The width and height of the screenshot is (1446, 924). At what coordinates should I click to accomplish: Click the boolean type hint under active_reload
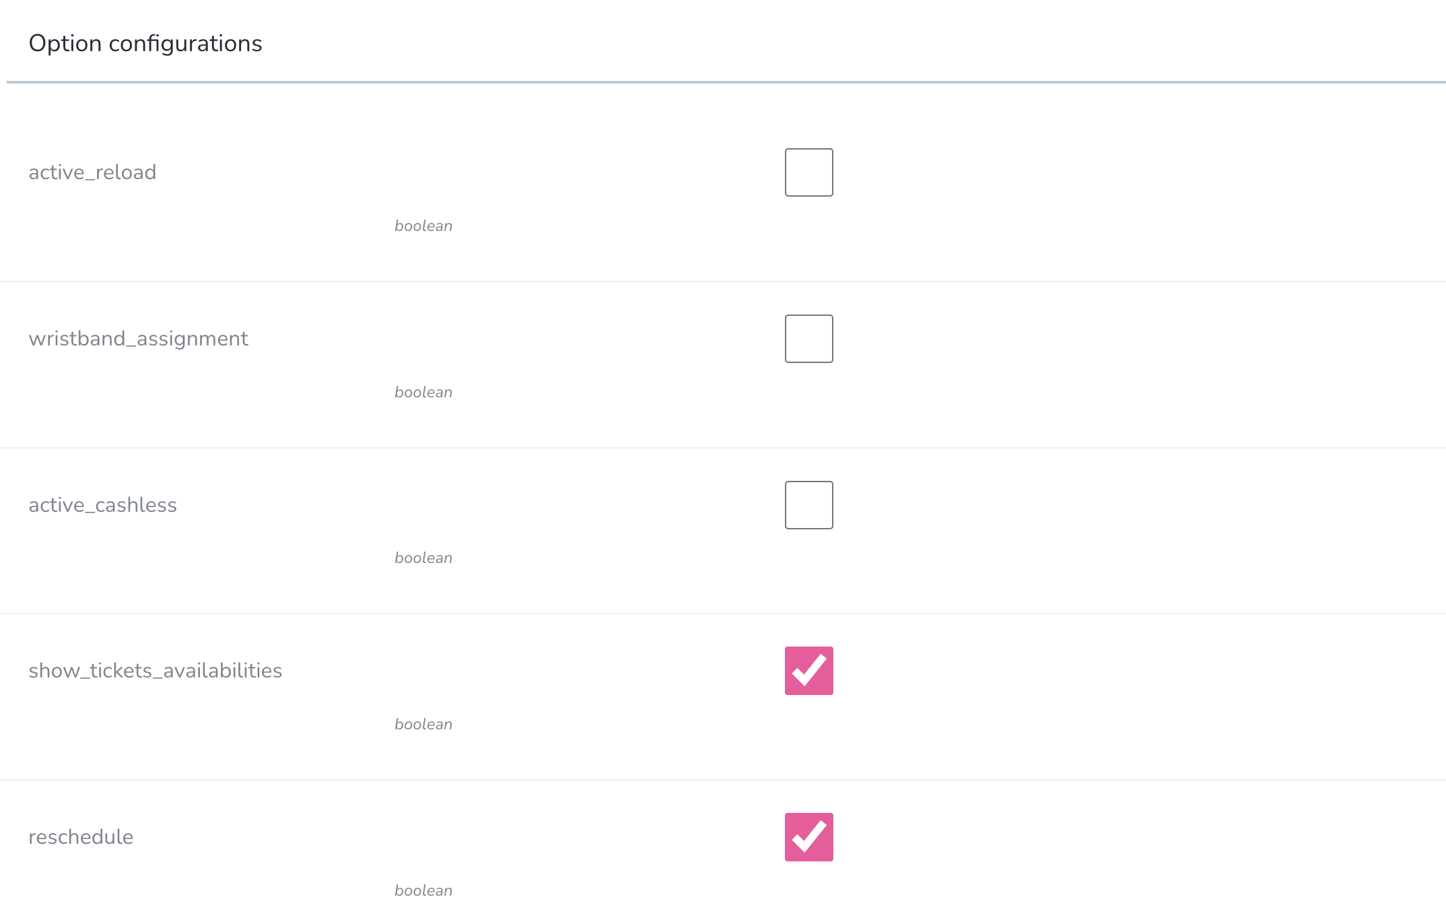coord(423,226)
